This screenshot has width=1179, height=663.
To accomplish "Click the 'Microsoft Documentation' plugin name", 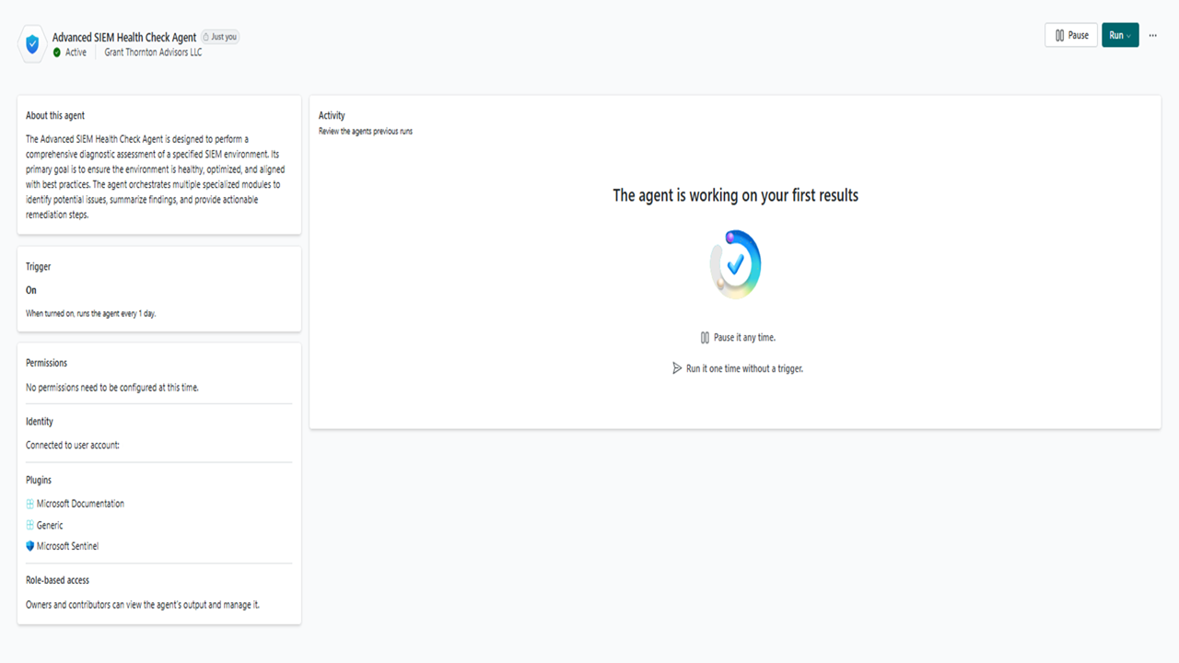I will [80, 504].
